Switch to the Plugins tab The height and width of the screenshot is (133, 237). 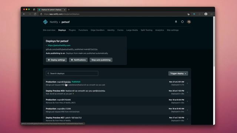tap(72, 30)
